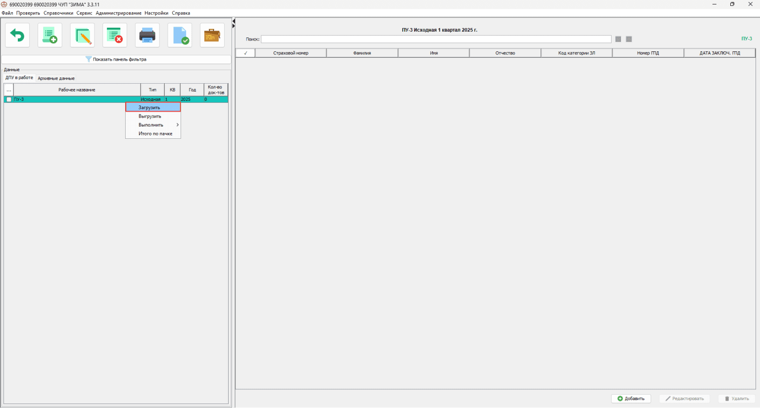760x408 pixels.
Task: Click the printer icon in toolbar
Action: pos(147,36)
